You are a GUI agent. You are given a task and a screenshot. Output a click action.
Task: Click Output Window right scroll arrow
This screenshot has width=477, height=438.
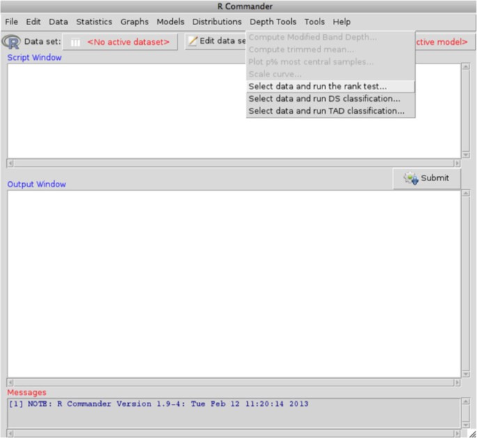pos(457,382)
